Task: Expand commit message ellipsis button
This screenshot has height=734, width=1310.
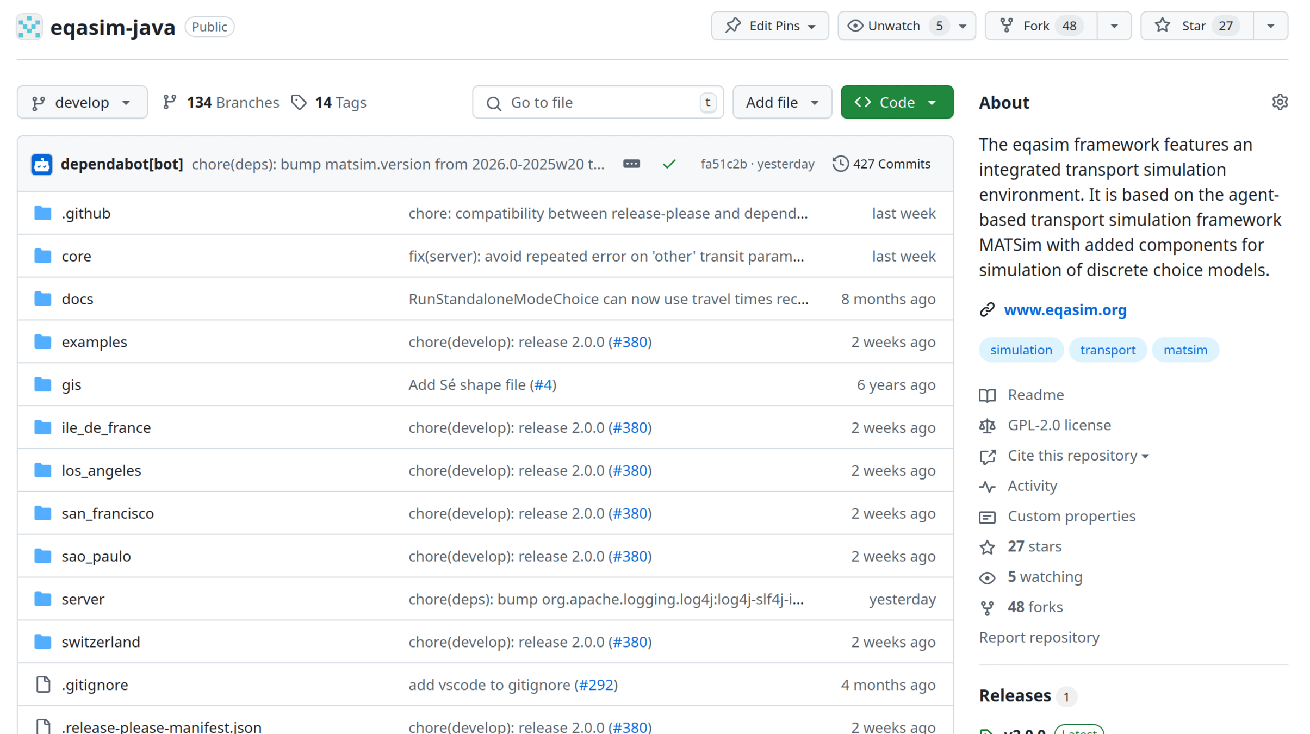Action: tap(631, 164)
